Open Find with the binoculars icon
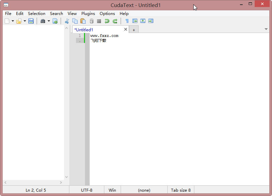Image resolution: width=272 pixels, height=196 pixels. pyautogui.click(x=43, y=21)
